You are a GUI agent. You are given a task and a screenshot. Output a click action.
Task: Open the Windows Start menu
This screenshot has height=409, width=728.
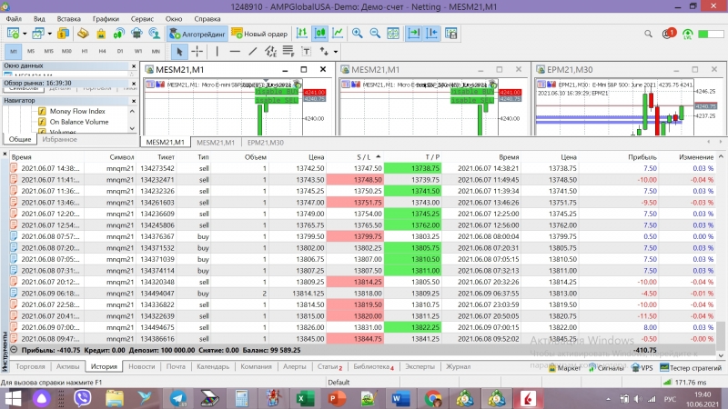click(13, 398)
